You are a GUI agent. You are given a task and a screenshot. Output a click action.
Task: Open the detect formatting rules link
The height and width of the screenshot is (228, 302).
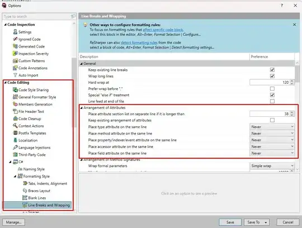(x=139, y=42)
